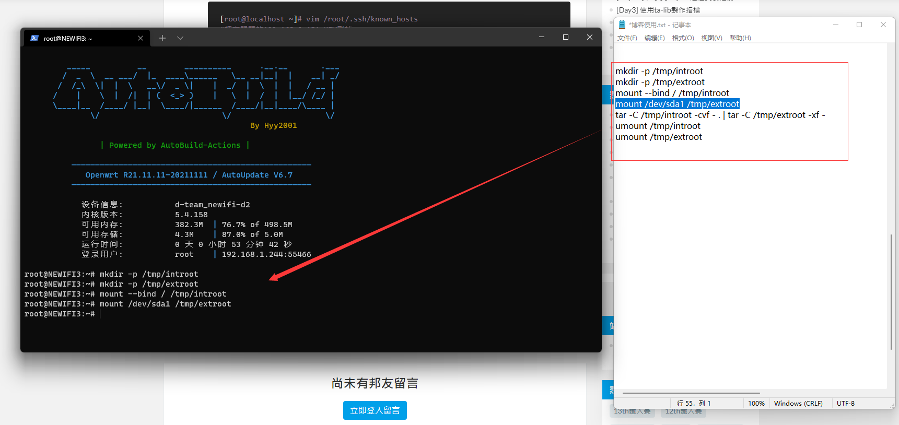Click the PowerShell icon on the terminal tab
899x425 pixels.
pos(34,38)
